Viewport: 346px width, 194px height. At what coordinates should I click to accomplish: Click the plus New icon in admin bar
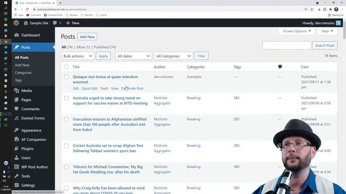coord(68,23)
